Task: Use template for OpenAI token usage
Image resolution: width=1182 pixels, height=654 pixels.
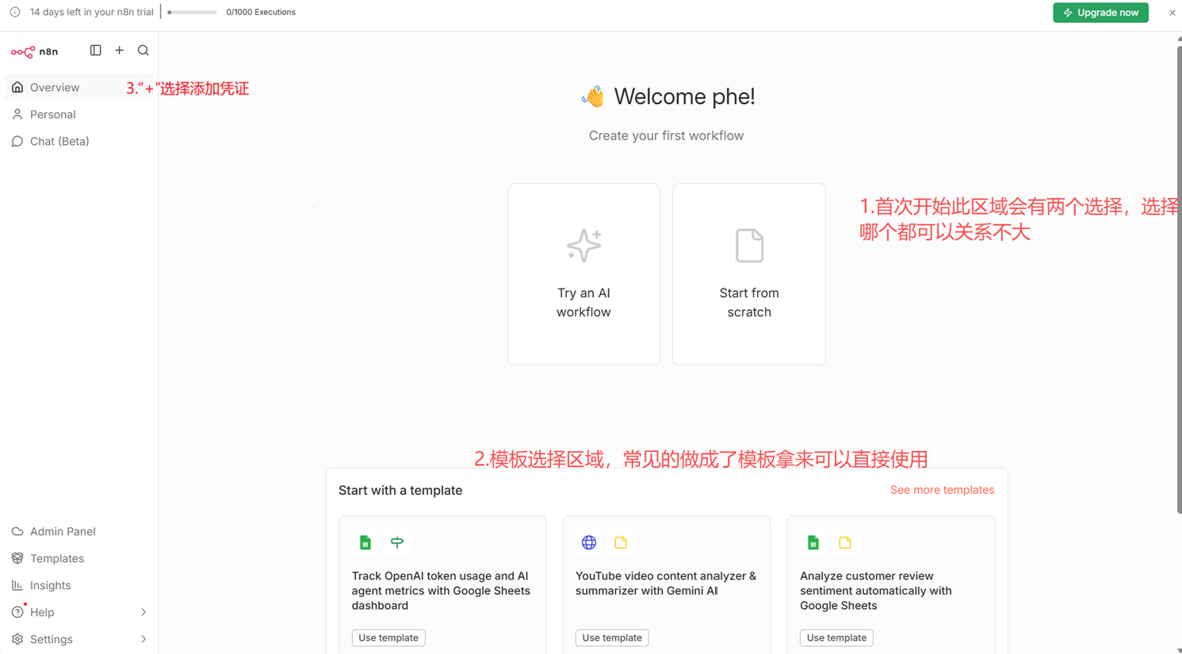Action: point(388,637)
